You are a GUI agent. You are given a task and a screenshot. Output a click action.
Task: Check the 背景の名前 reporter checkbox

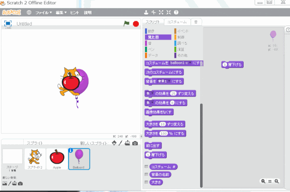click(146, 174)
